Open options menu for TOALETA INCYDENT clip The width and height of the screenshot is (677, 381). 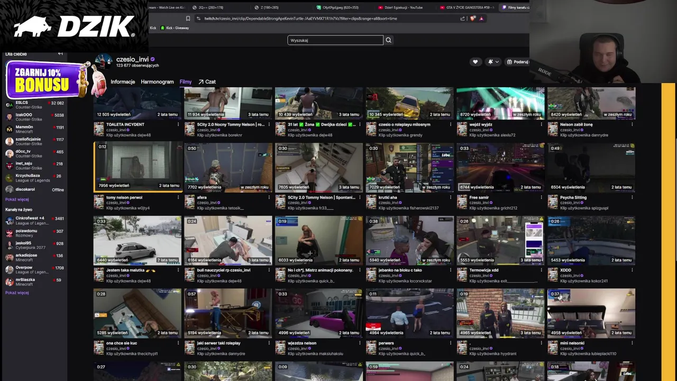click(178, 124)
